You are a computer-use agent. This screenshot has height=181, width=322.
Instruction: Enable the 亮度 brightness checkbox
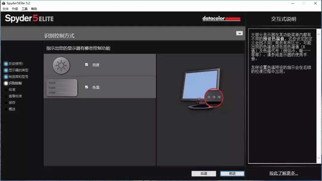click(x=86, y=65)
